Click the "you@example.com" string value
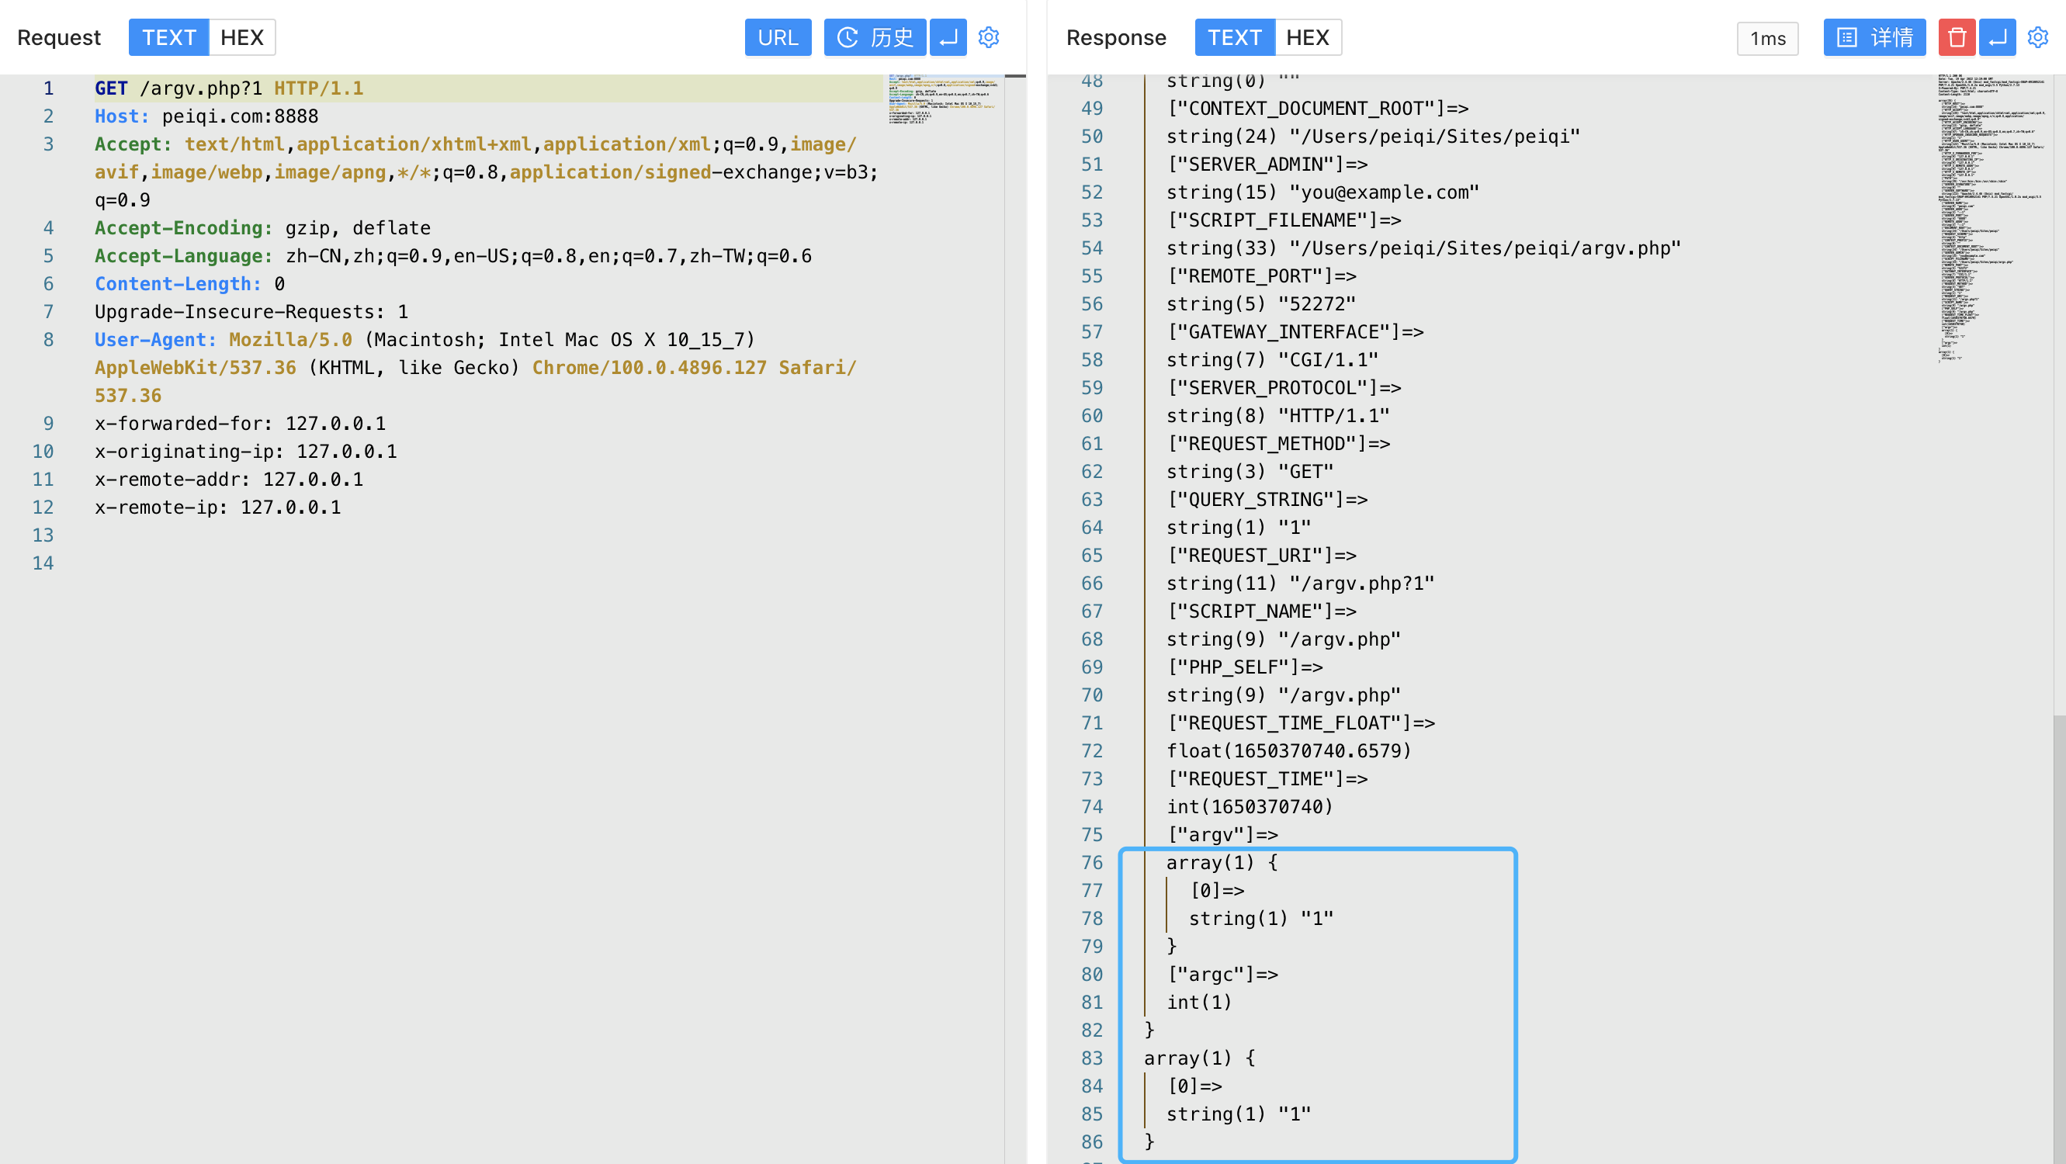This screenshot has height=1164, width=2066. [x=1385, y=192]
